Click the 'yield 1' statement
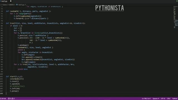The width and height of the screenshot is (178, 100). pos(21,50)
